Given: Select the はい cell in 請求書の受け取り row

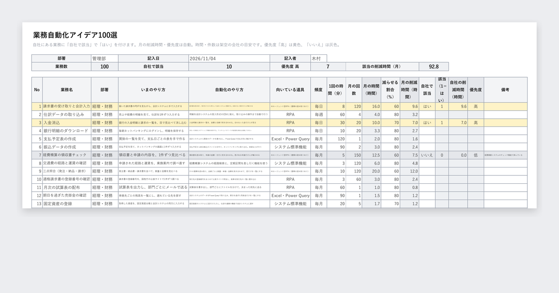Looking at the screenshot, I should tap(427, 107).
